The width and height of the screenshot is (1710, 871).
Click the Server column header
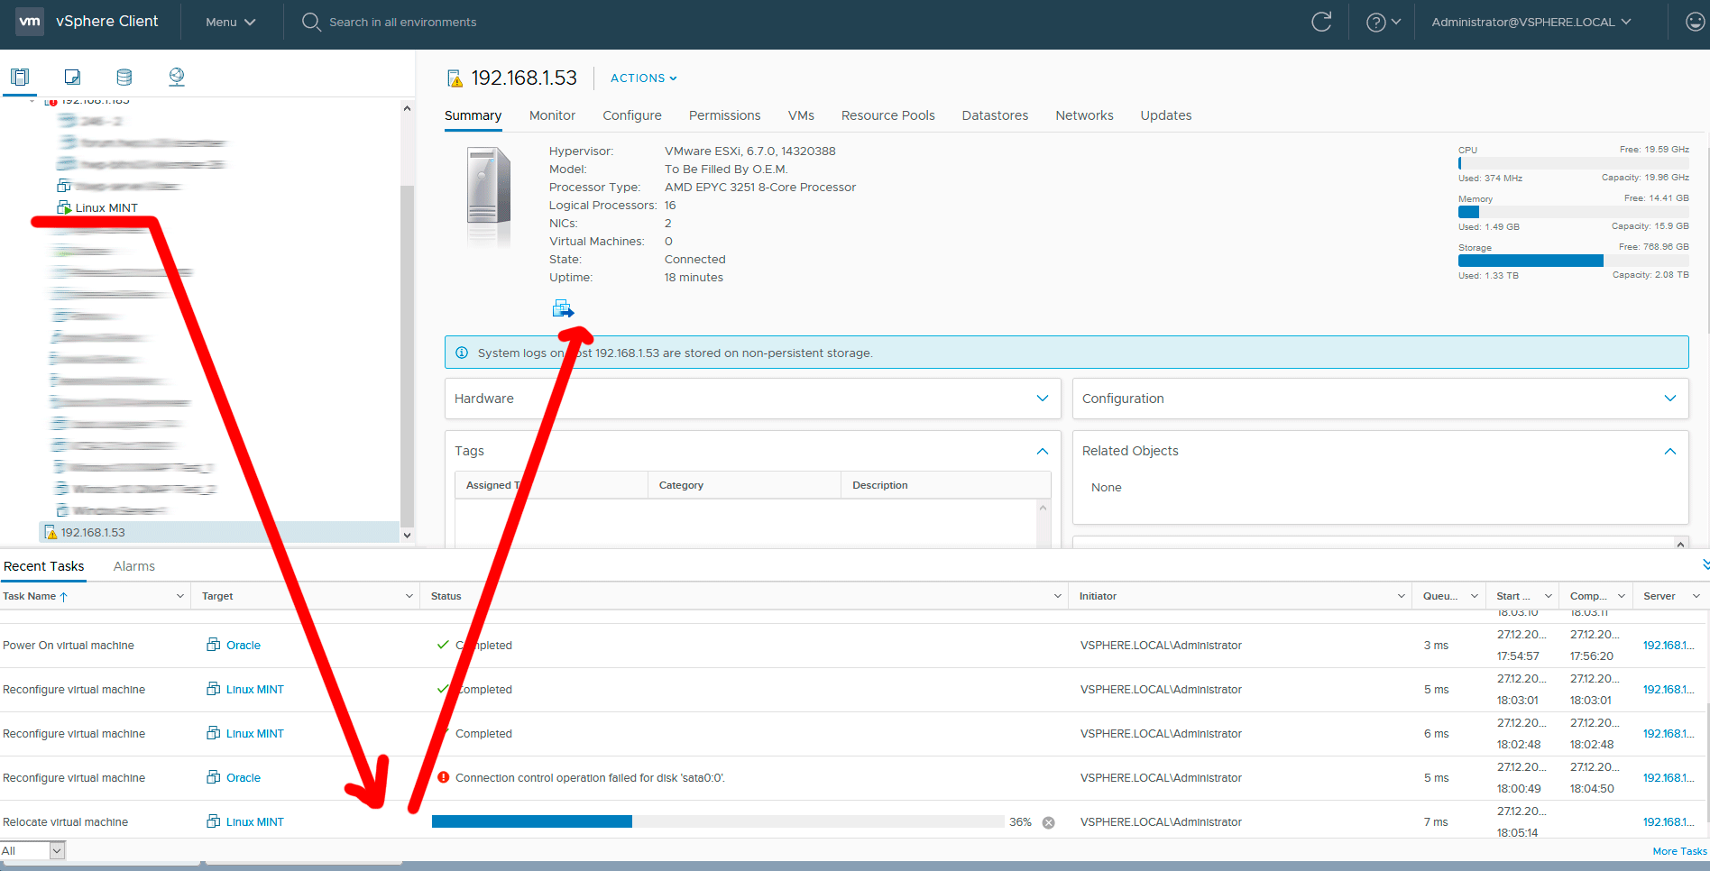tap(1659, 596)
